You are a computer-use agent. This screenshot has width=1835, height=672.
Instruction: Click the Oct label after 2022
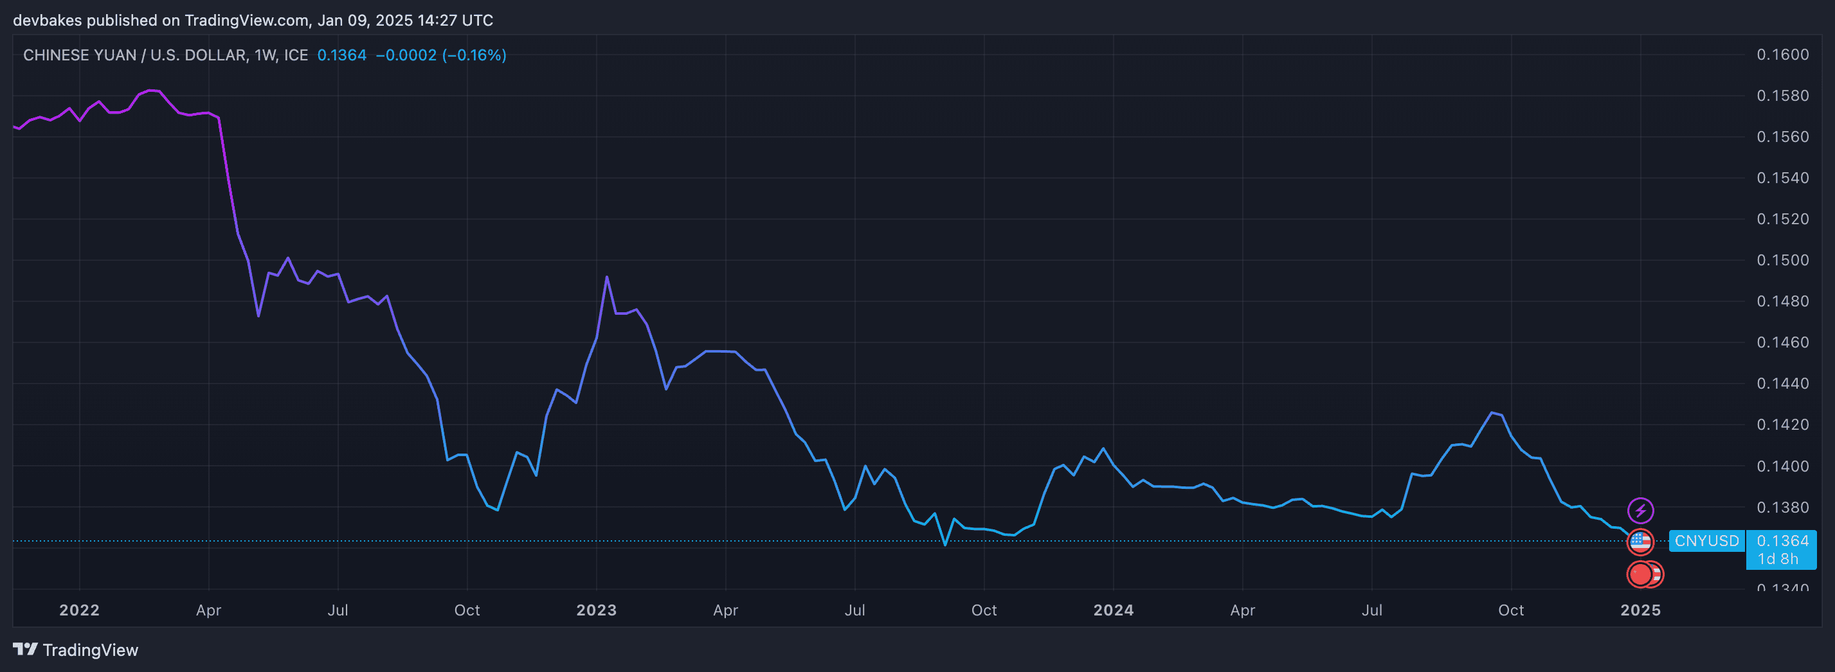pyautogui.click(x=467, y=610)
